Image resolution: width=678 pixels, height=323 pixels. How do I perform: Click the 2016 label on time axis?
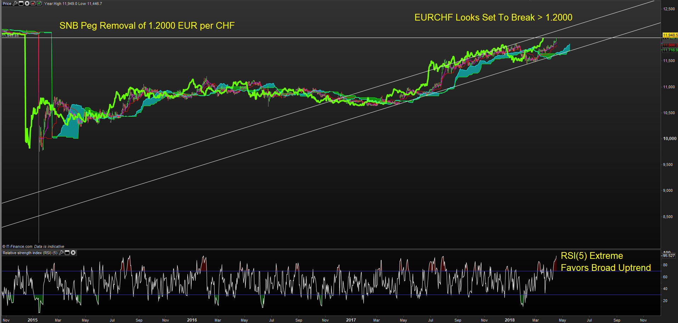[x=192, y=320]
